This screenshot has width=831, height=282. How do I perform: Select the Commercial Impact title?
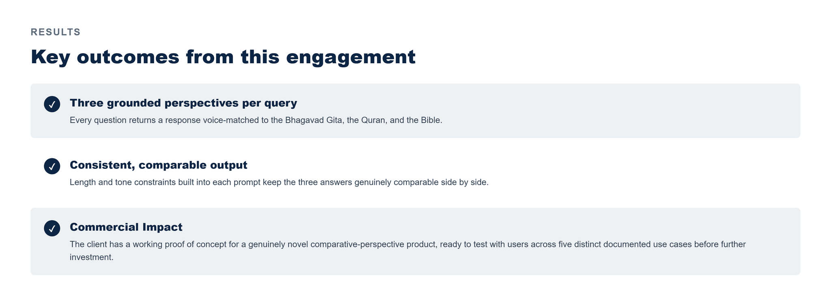[126, 227]
